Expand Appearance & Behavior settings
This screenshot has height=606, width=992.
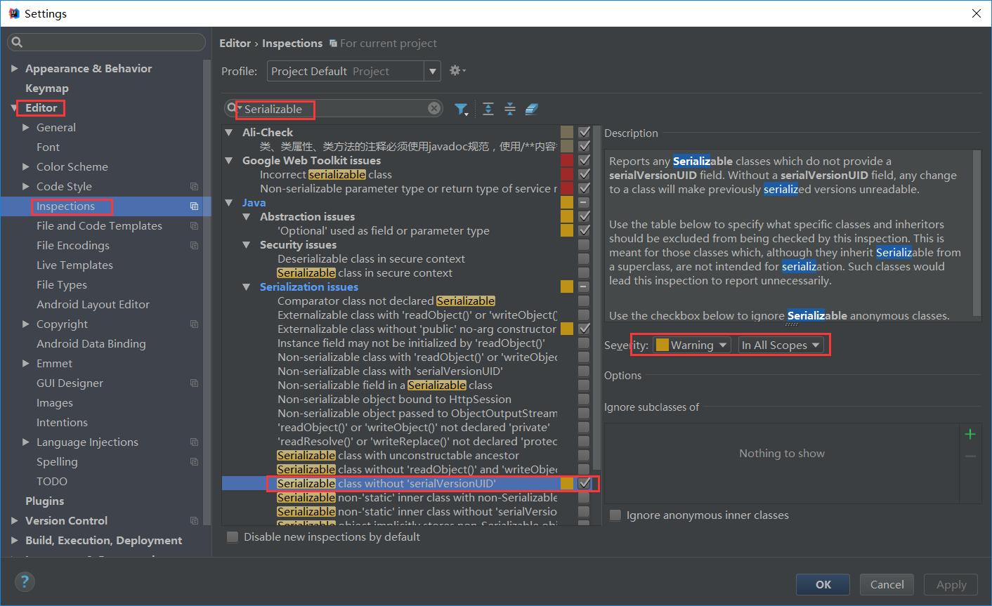[15, 69]
